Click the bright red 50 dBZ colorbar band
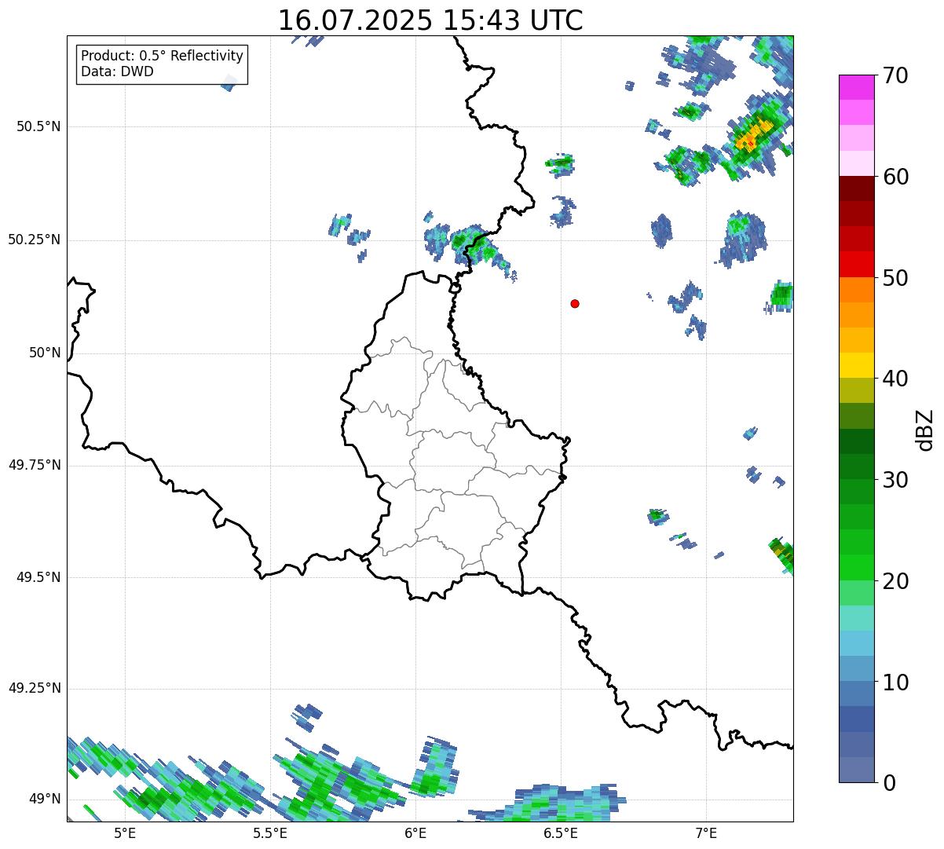 tap(856, 264)
